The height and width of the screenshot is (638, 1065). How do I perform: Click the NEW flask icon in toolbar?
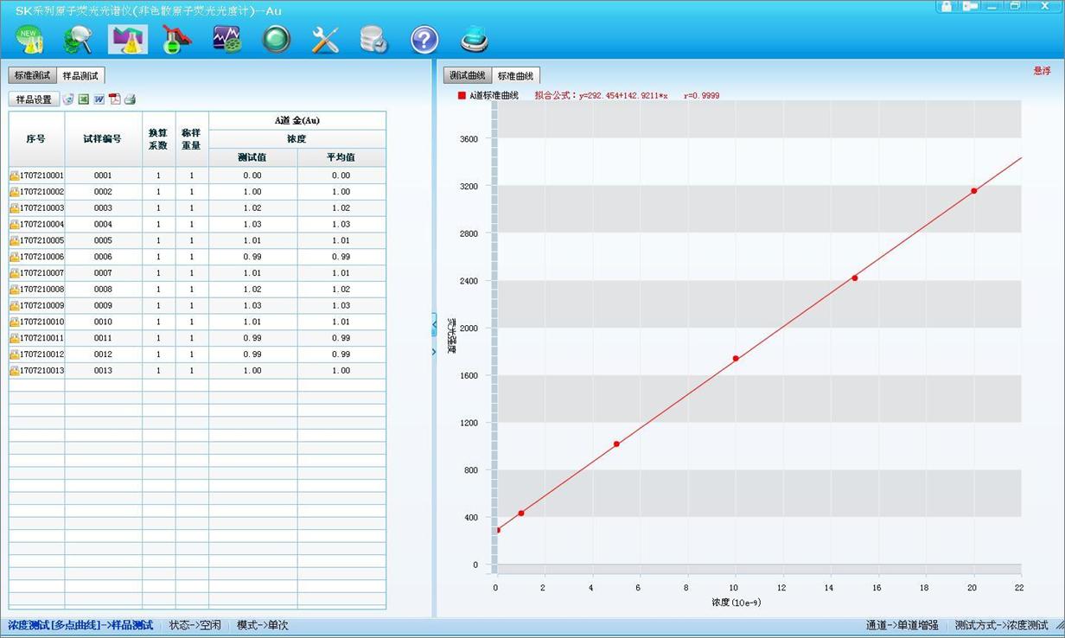pos(29,40)
